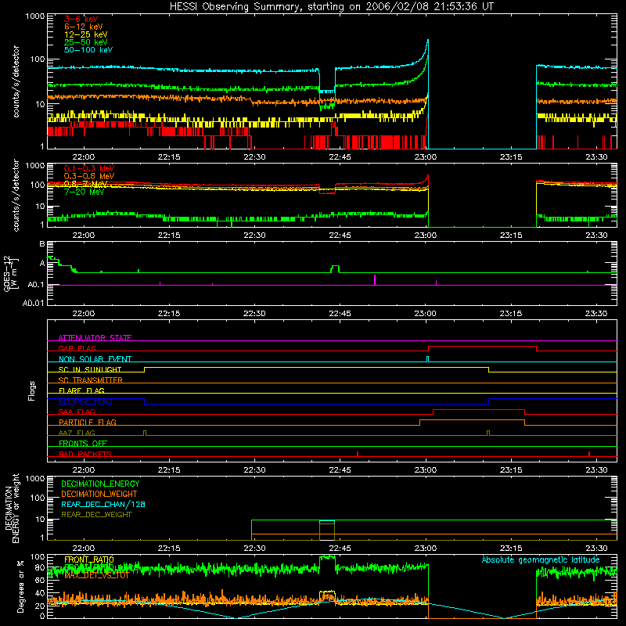
Task: Click the cyan NON_SOLAR_EVENT pulse at 23:00
Action: click(x=427, y=359)
